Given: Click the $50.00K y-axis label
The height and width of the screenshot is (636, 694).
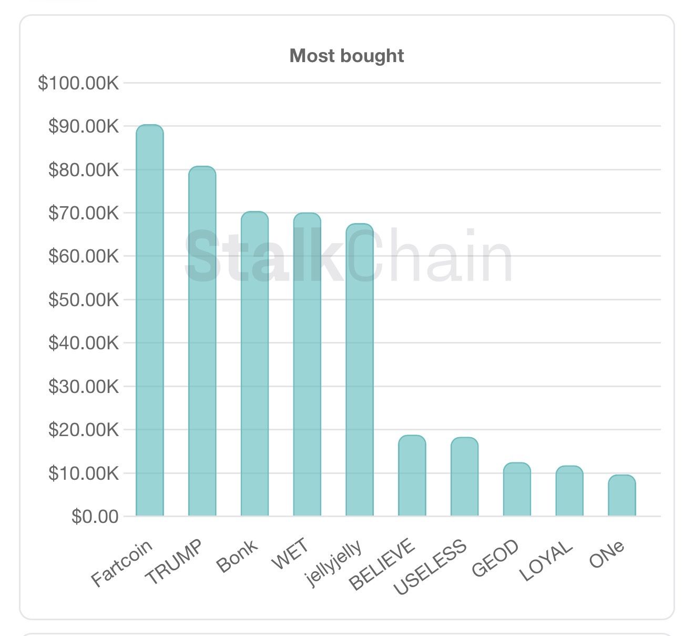Looking at the screenshot, I should (x=84, y=300).
